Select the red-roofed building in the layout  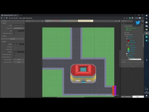click(x=83, y=74)
